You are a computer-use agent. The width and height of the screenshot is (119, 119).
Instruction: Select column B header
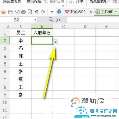click(42, 27)
